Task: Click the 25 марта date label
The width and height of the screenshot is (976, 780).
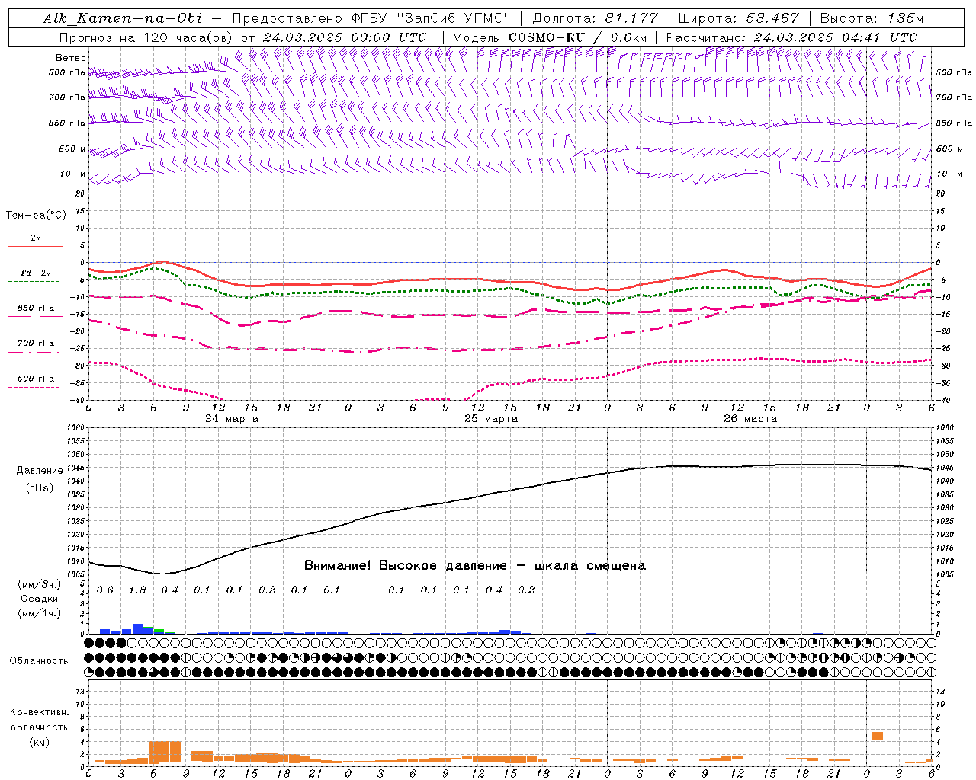Action: pyautogui.click(x=491, y=419)
